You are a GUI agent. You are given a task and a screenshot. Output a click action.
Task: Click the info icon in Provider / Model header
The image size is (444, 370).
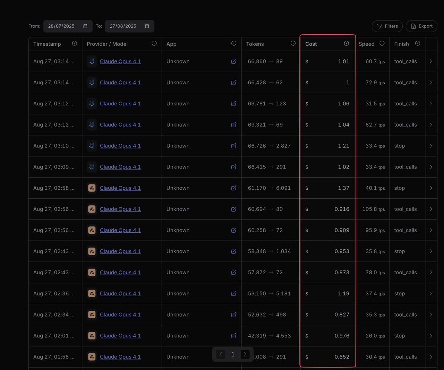(154, 43)
